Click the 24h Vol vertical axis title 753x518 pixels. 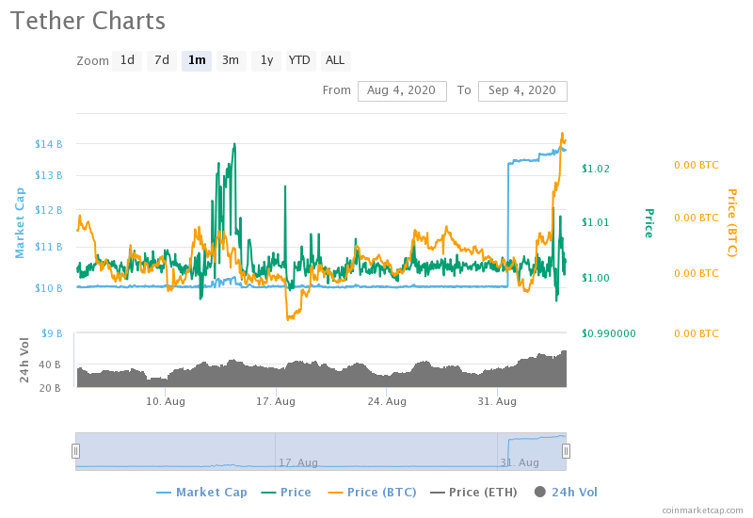[x=24, y=360]
